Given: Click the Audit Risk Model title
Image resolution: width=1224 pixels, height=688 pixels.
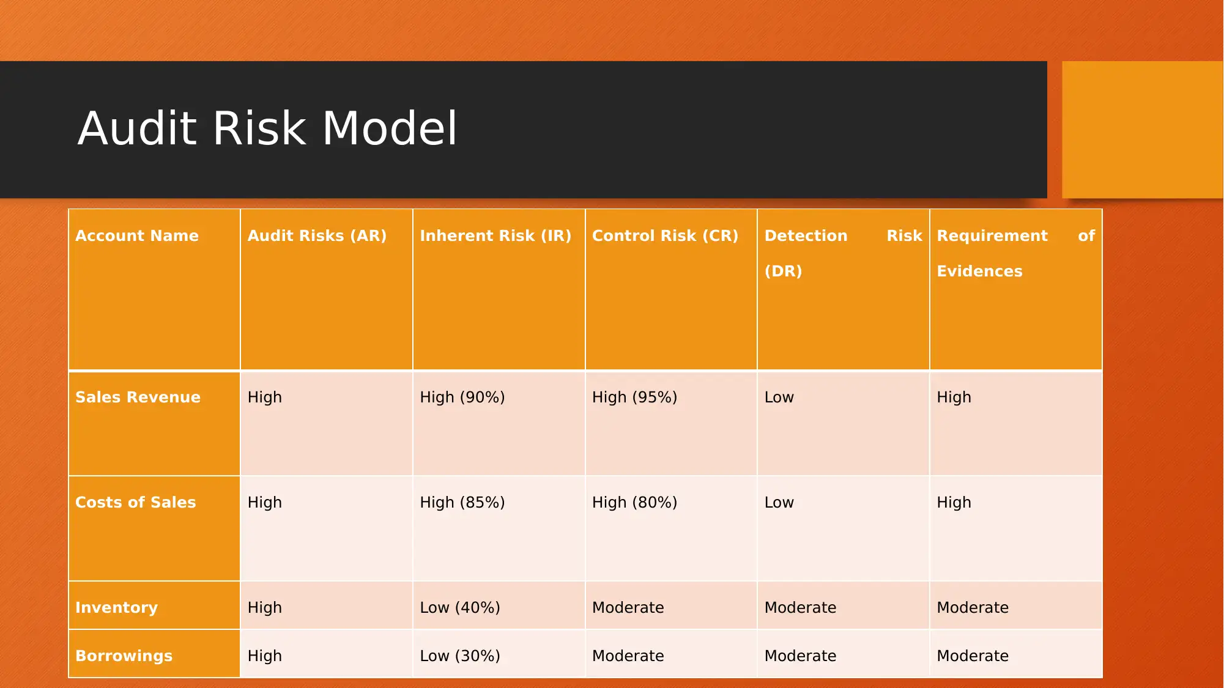Looking at the screenshot, I should tap(267, 128).
